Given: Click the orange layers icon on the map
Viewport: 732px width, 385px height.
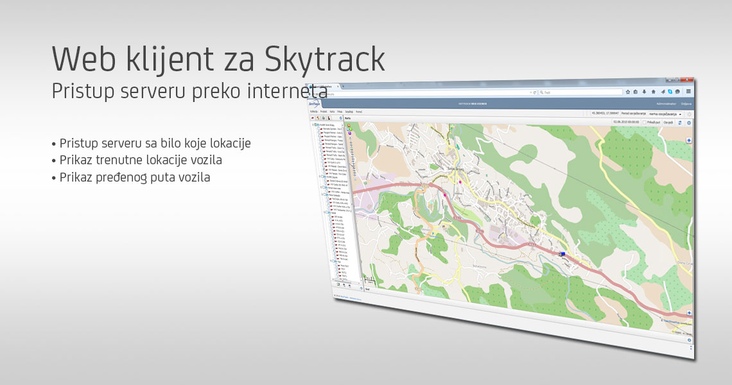Looking at the screenshot, I should [349, 126].
